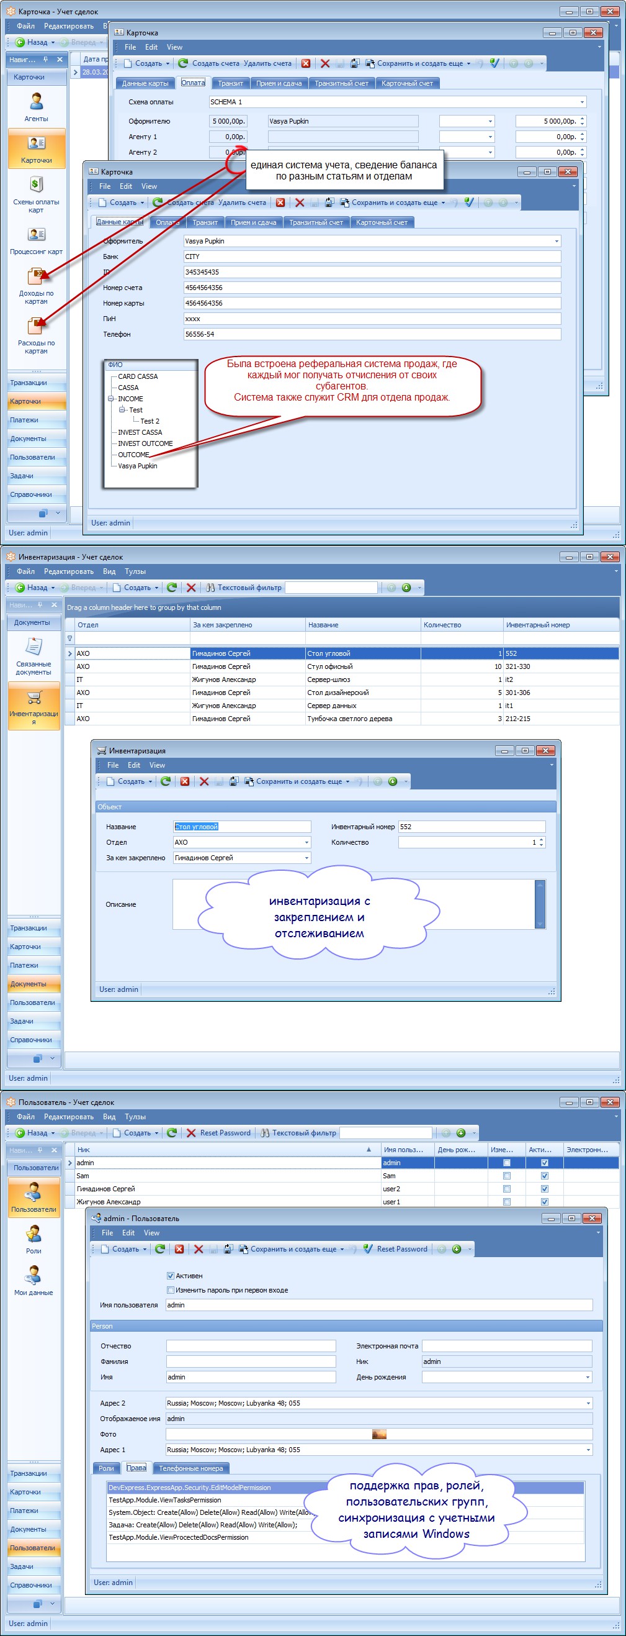Click Текстовый фильтр input in Пользователь window
Viewport: 626px width, 1636px height.
tap(386, 1132)
